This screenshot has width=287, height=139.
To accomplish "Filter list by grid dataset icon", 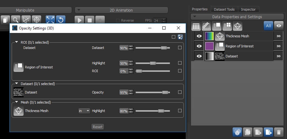I will tap(196, 26).
